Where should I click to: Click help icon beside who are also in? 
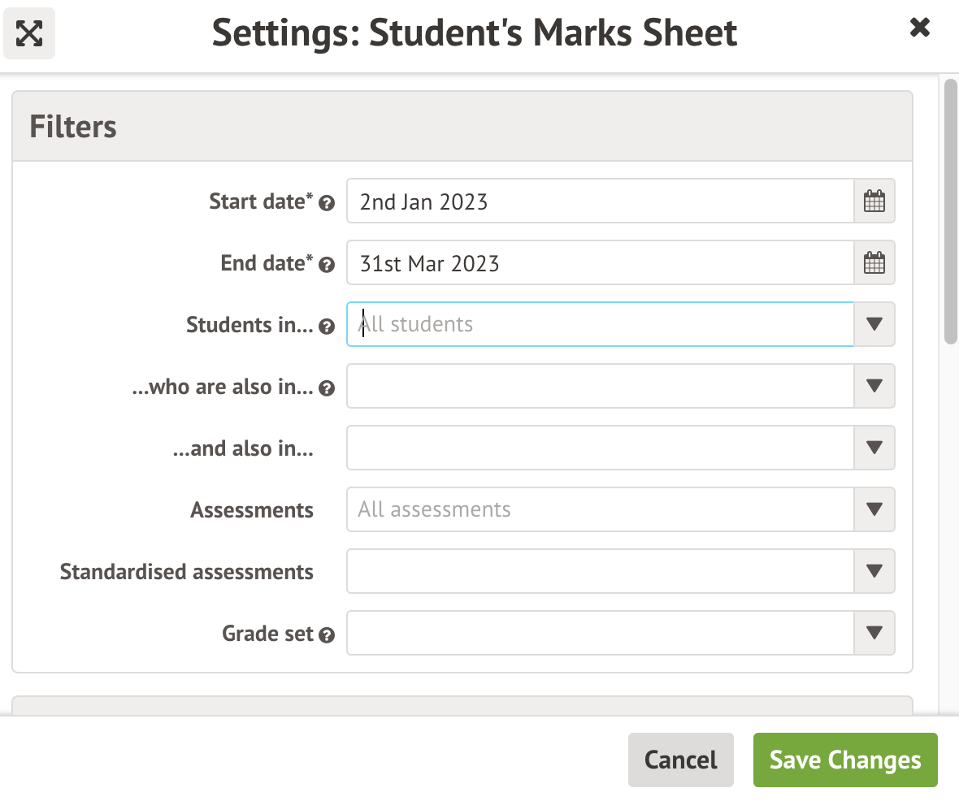coord(327,388)
